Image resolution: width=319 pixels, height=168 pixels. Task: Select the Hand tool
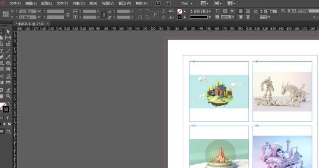pos(2,96)
